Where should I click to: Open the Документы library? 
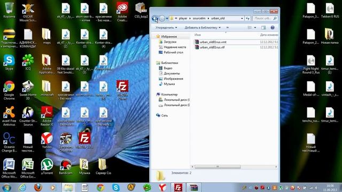(172, 74)
